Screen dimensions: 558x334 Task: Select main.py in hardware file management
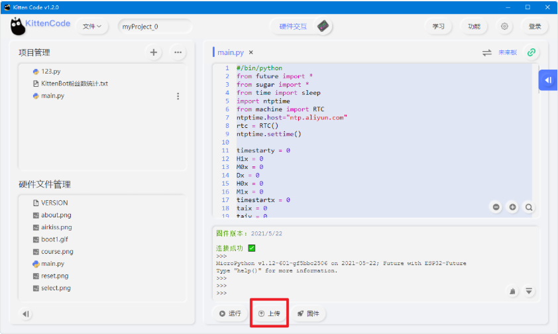[48, 264]
